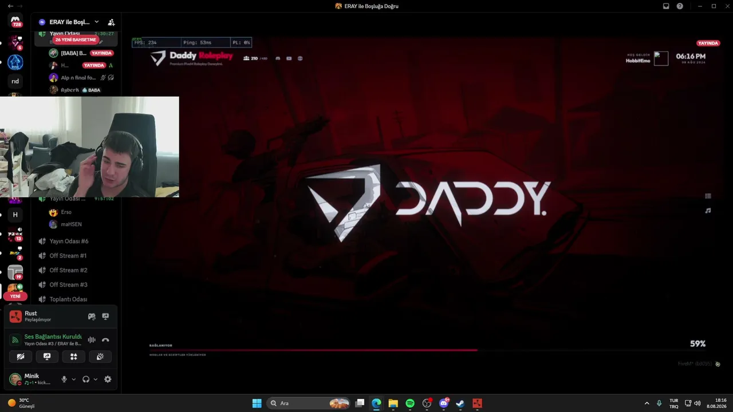Viewport: 733px width, 412px height.
Task: Click the YouTube icon in Daddy Roleplay header
Action: pos(289,58)
